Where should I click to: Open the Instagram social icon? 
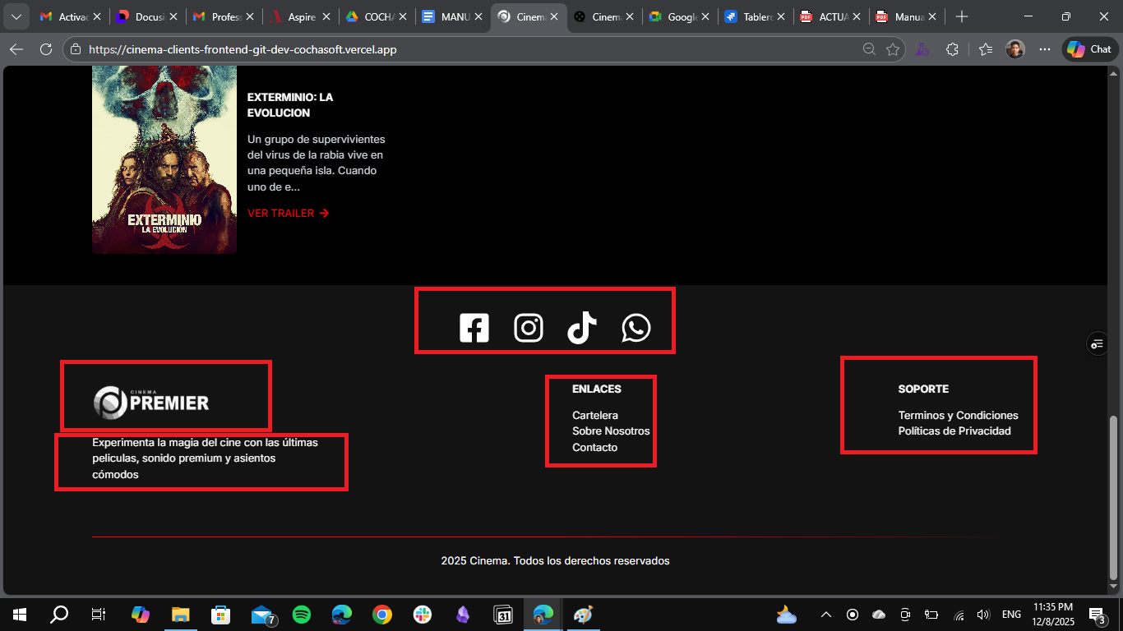529,328
